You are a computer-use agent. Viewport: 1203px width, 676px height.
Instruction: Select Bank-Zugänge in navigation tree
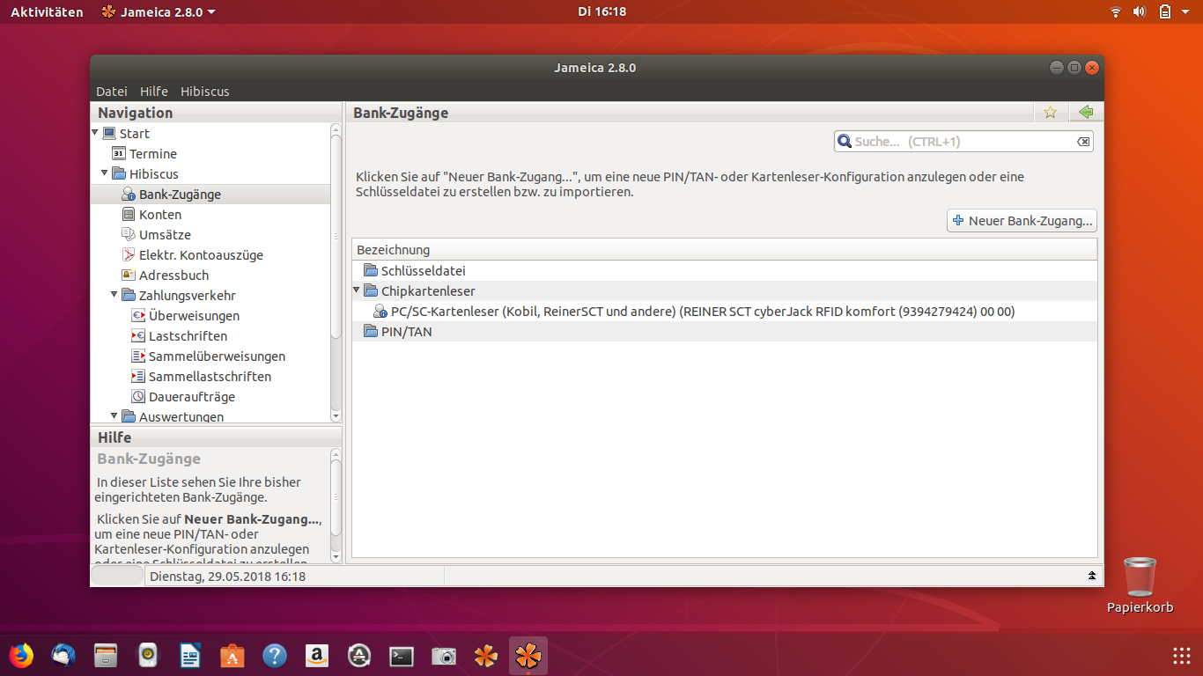coord(180,195)
